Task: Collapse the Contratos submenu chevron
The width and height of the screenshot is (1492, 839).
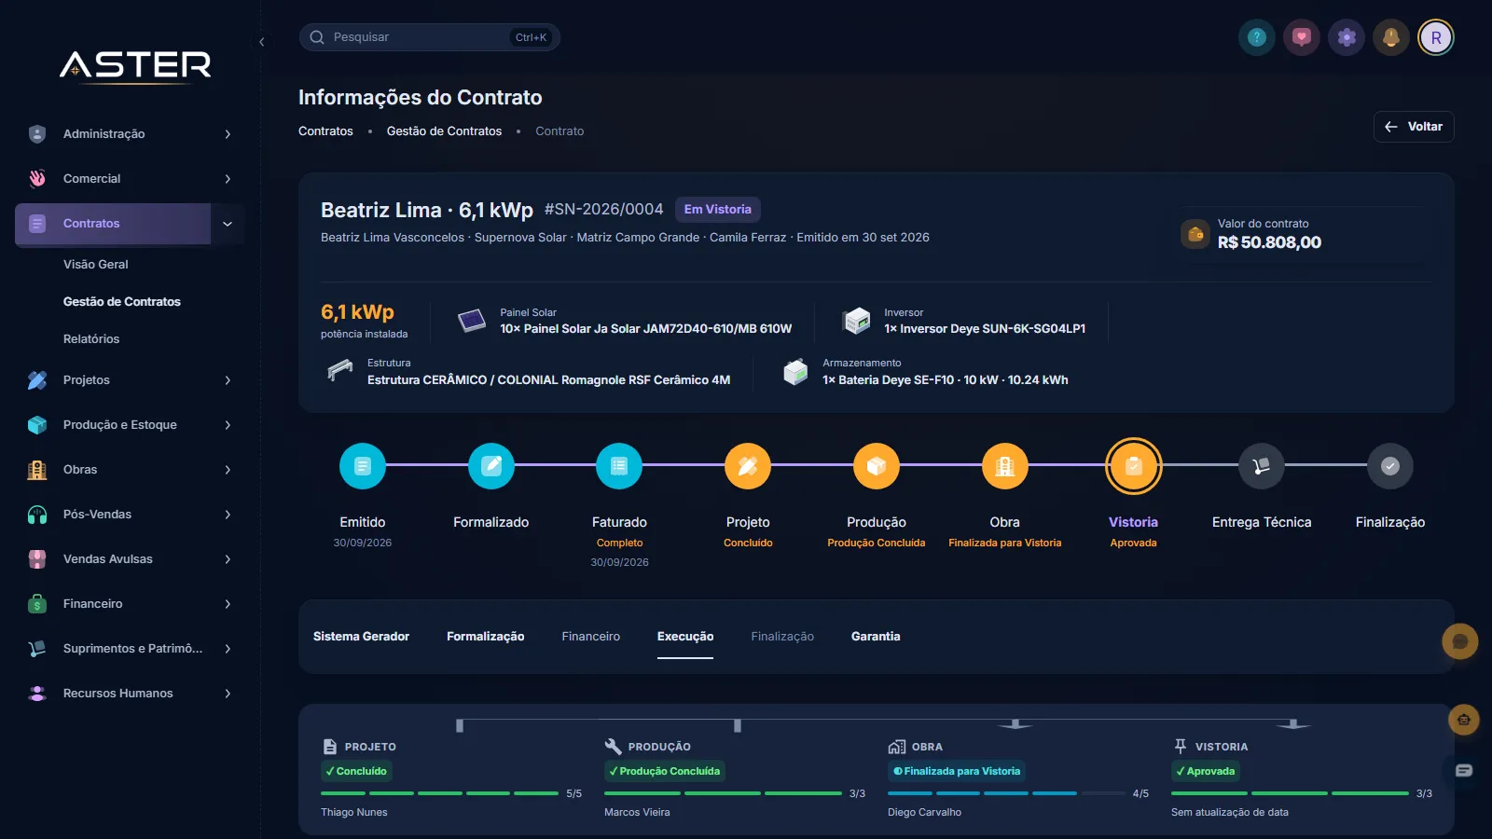Action: pyautogui.click(x=228, y=224)
